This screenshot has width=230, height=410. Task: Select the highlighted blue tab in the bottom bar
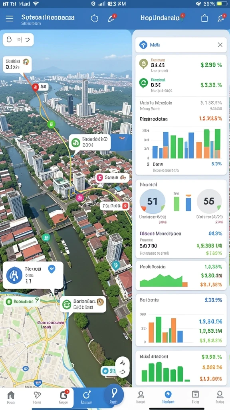(86, 398)
